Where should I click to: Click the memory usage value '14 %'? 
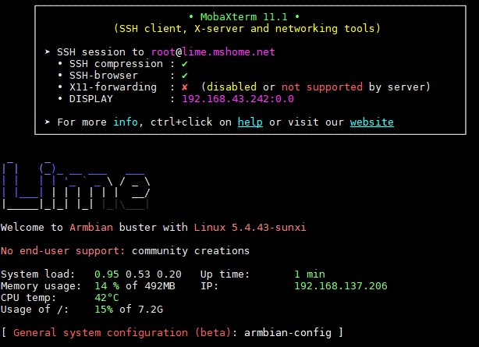[107, 286]
